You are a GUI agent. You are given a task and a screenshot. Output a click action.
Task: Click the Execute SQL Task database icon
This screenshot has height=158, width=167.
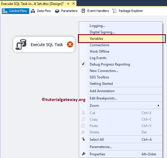tap(21, 44)
